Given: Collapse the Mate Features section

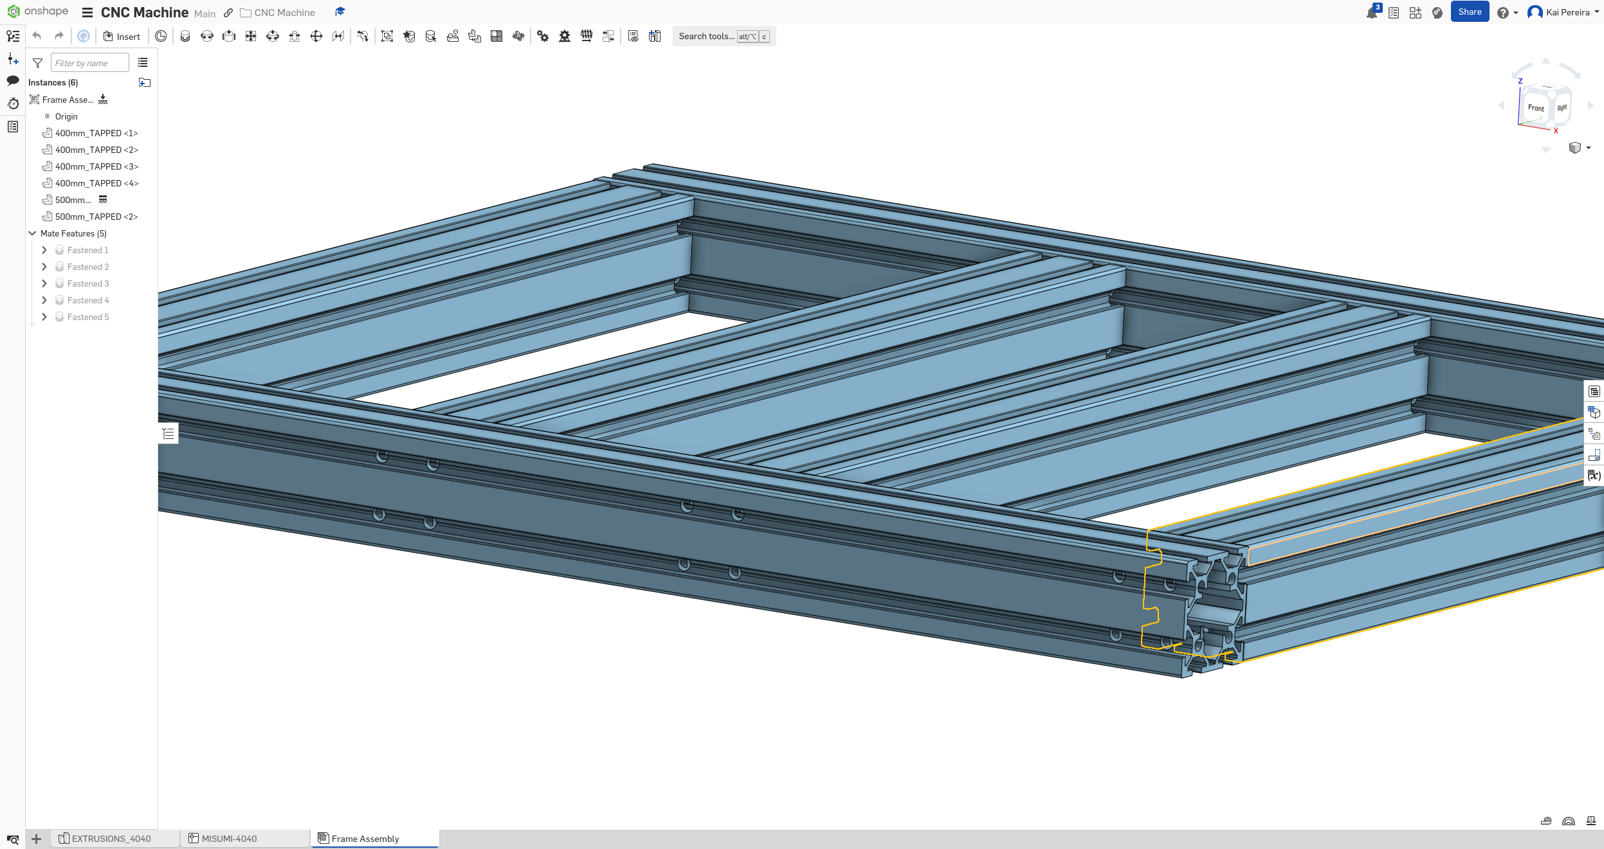Looking at the screenshot, I should coord(32,233).
